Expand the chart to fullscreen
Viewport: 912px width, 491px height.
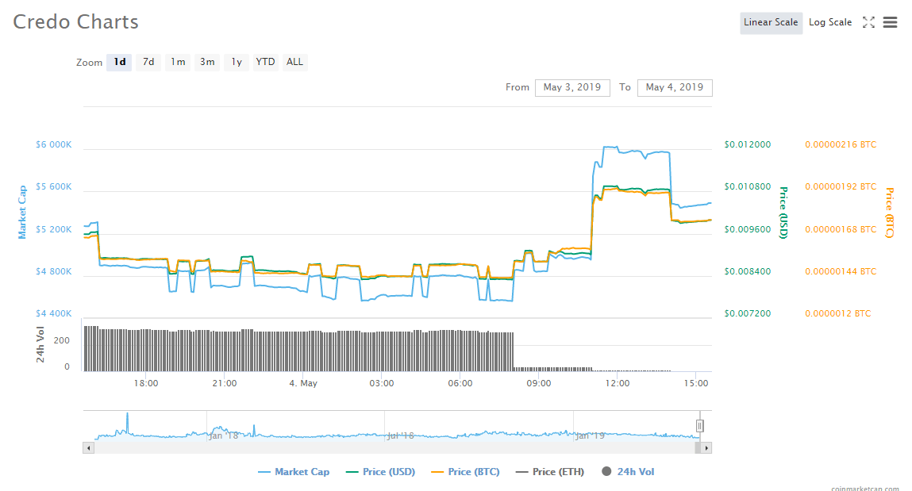click(x=868, y=22)
